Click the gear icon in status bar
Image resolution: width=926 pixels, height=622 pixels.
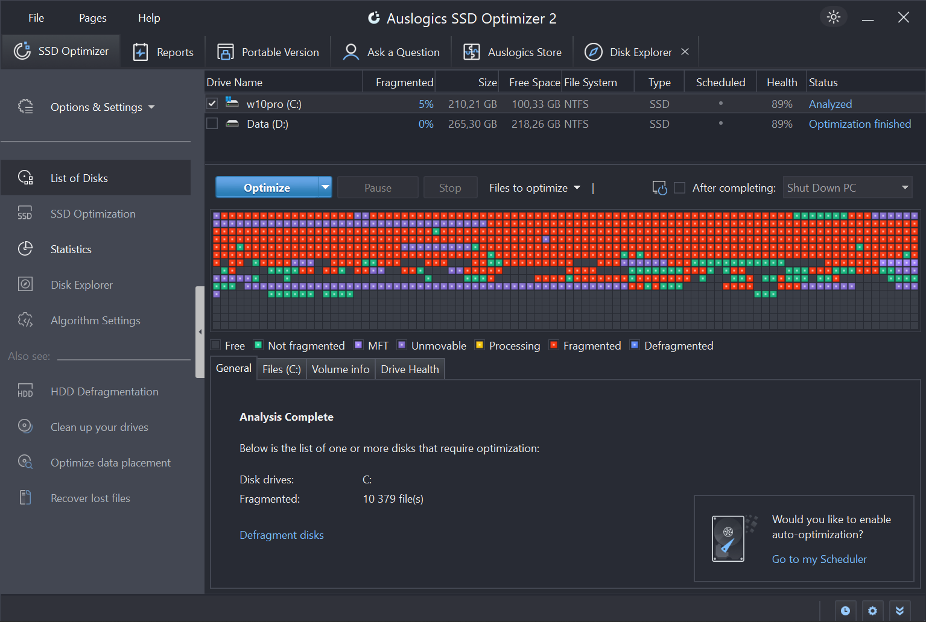point(872,611)
